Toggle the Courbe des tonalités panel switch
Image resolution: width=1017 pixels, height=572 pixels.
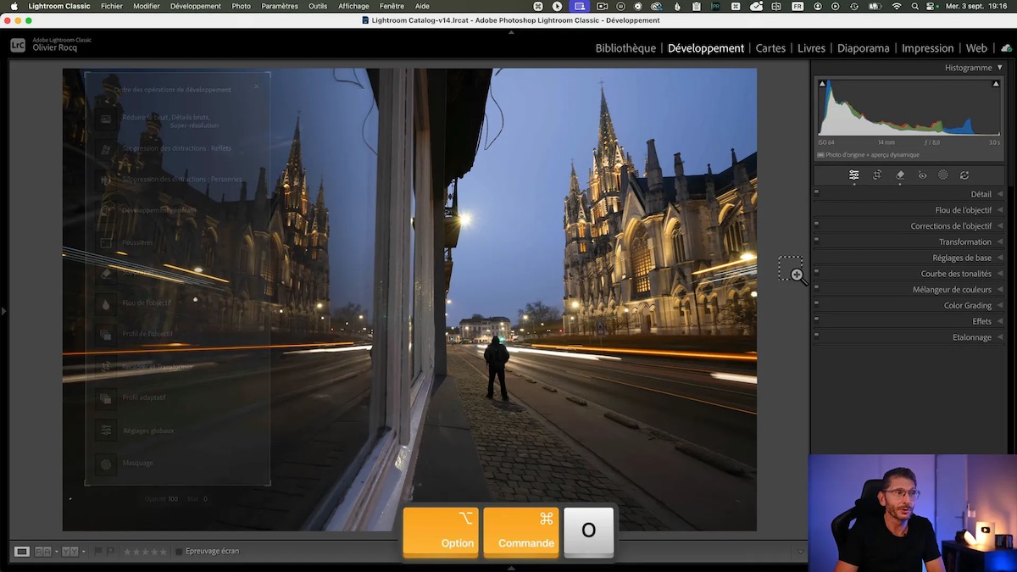point(816,273)
